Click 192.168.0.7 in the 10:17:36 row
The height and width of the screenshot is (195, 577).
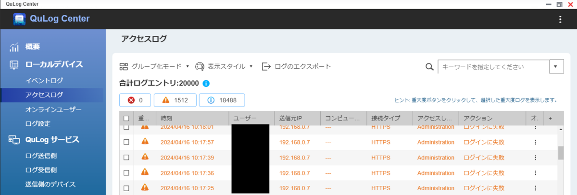[x=294, y=173]
